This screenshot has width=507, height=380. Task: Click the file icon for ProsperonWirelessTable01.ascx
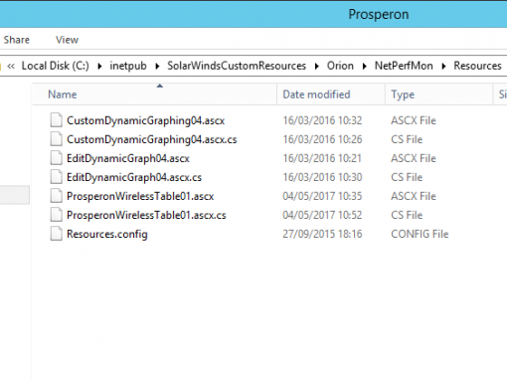point(56,196)
